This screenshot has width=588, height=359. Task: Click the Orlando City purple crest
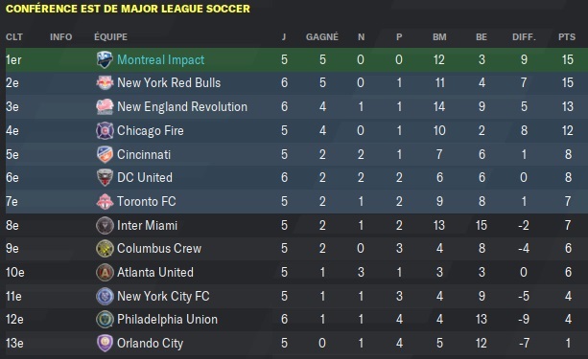pos(105,344)
